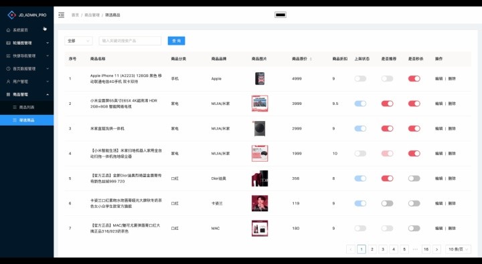Click 删除 for Apple iPhone 11 row
Image resolution: width=482 pixels, height=264 pixels.
tap(452, 79)
